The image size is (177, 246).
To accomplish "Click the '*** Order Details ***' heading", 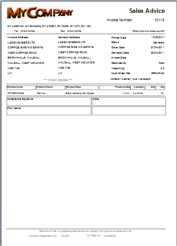I will pyautogui.click(x=58, y=80).
